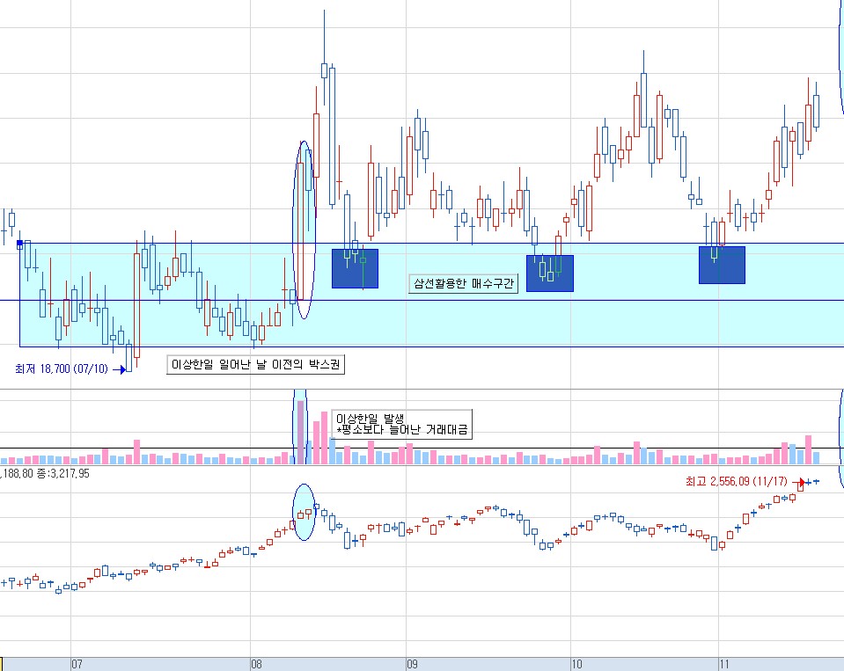
Task: Select the '삼선활용한 매수구간' annotation box
Action: (x=464, y=283)
